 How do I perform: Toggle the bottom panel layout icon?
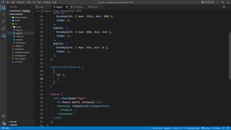pos(206,2)
